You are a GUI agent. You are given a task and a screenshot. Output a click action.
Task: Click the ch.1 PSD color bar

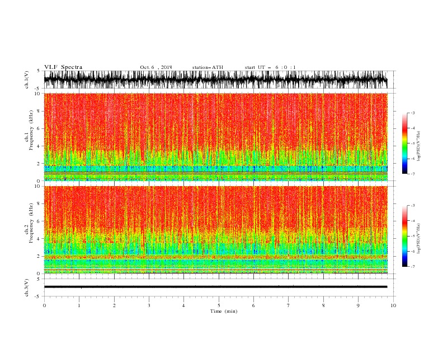(404, 143)
